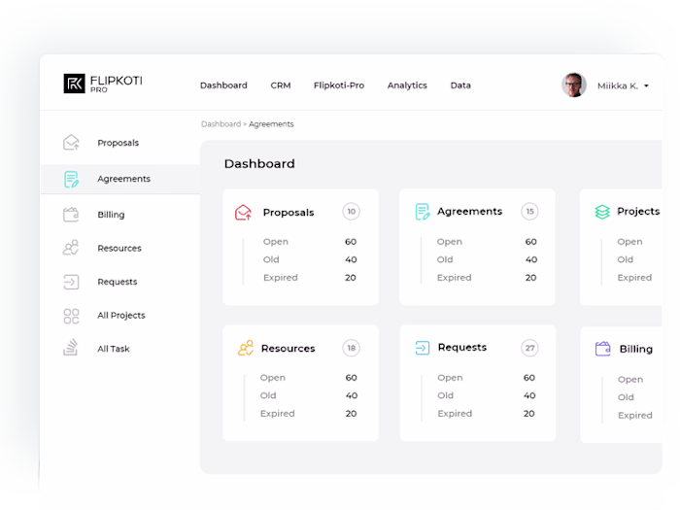This screenshot has width=680, height=510.
Task: Click the orange people icon on Resources card
Action: 246,348
